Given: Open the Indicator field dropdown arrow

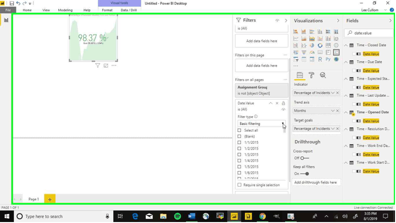Looking at the screenshot, I should [x=333, y=93].
